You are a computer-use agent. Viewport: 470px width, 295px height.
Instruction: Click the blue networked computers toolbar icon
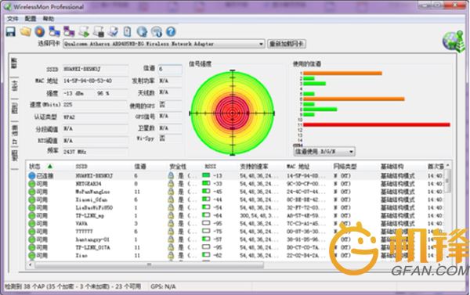tap(54, 31)
